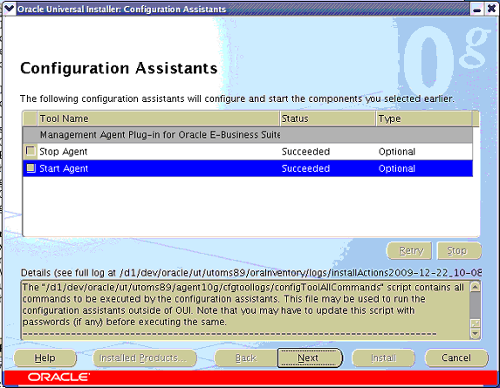Toggle the Stop Agent checkbox
This screenshot has height=388, width=500.
click(31, 151)
